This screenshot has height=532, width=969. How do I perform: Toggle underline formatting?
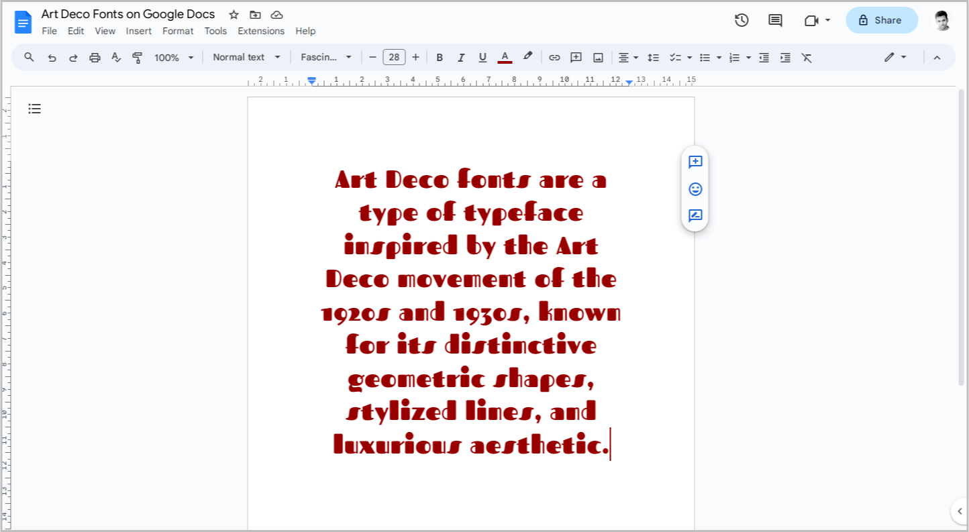click(x=482, y=57)
